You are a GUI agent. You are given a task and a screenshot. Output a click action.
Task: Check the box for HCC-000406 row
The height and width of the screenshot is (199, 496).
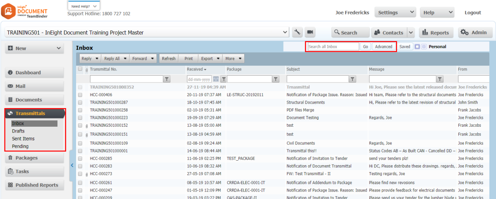pyautogui.click(x=80, y=95)
